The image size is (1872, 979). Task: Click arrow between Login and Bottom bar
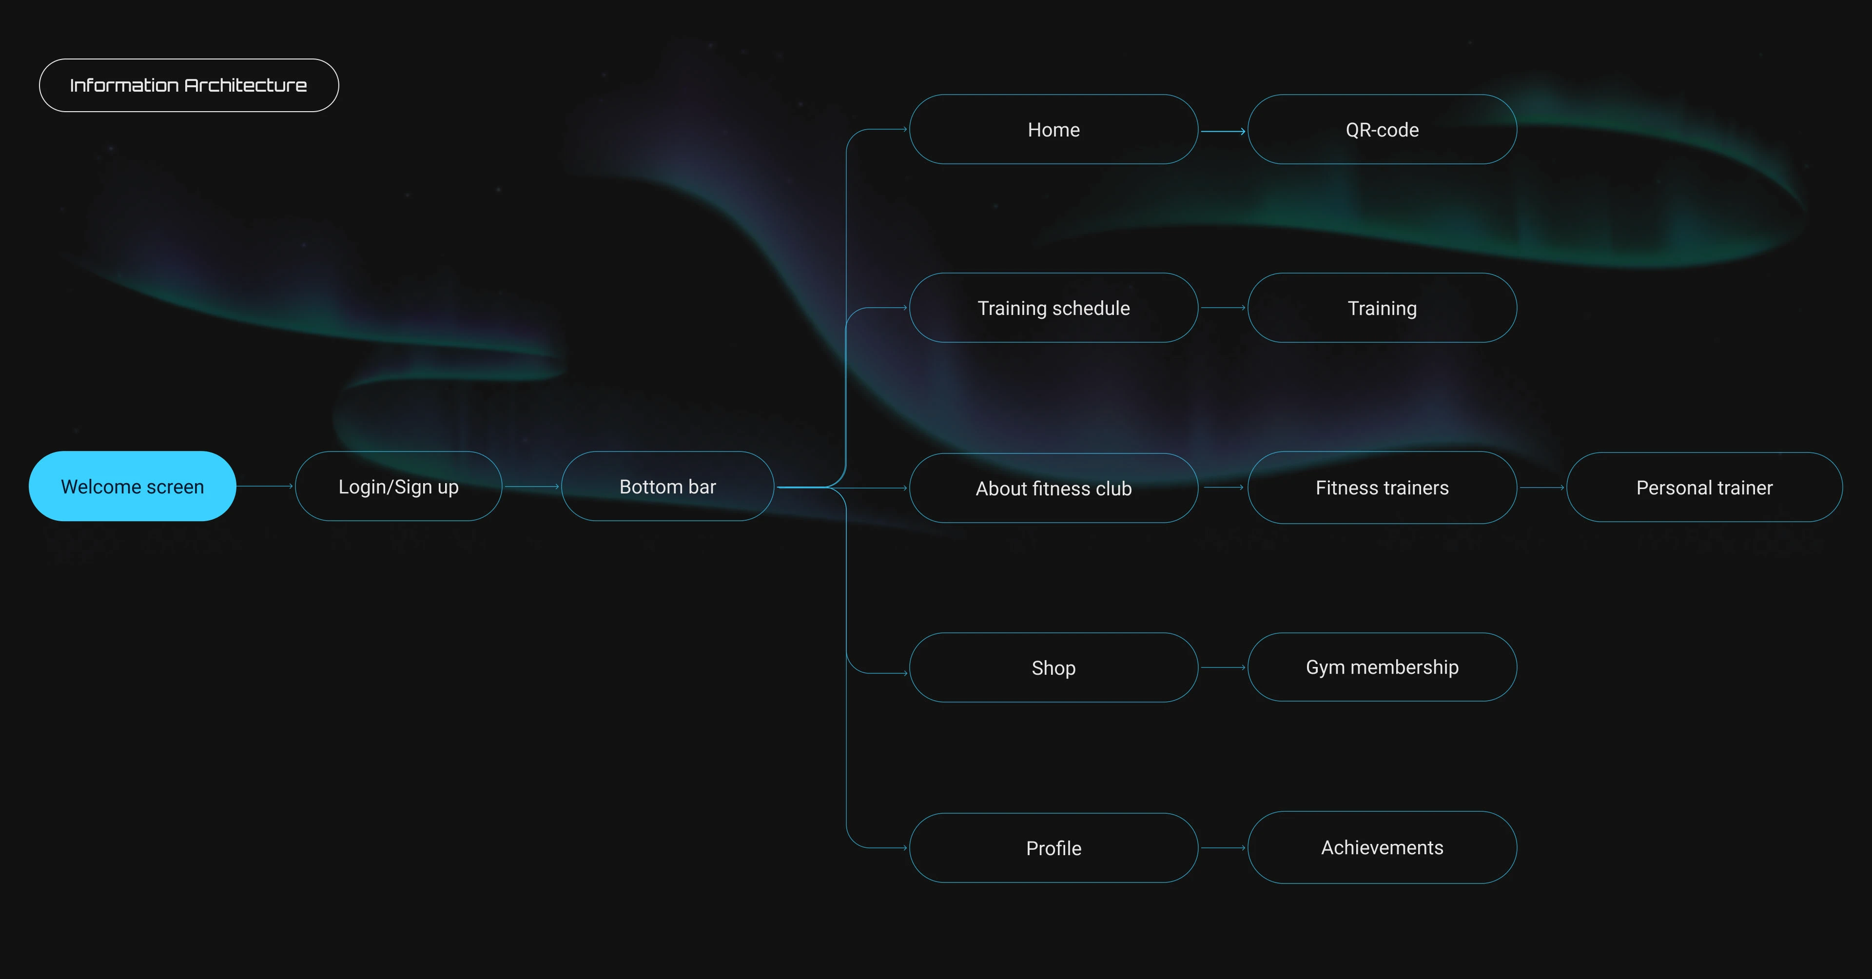tap(531, 486)
